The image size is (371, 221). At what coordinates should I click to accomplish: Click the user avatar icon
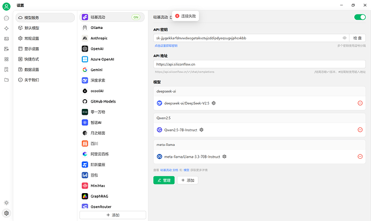point(6,6)
